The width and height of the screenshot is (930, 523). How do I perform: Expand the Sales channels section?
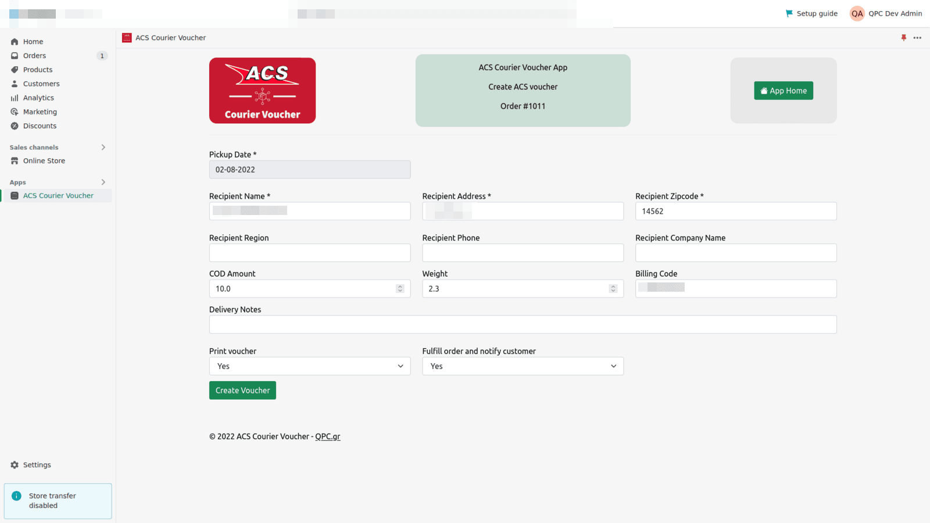103,147
